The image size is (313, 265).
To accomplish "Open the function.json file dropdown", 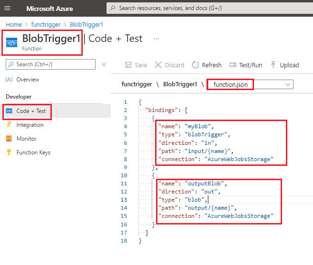I will (251, 85).
